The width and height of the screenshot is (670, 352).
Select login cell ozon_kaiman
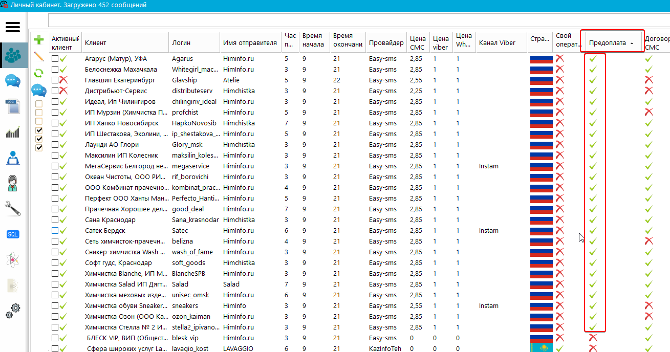click(191, 316)
